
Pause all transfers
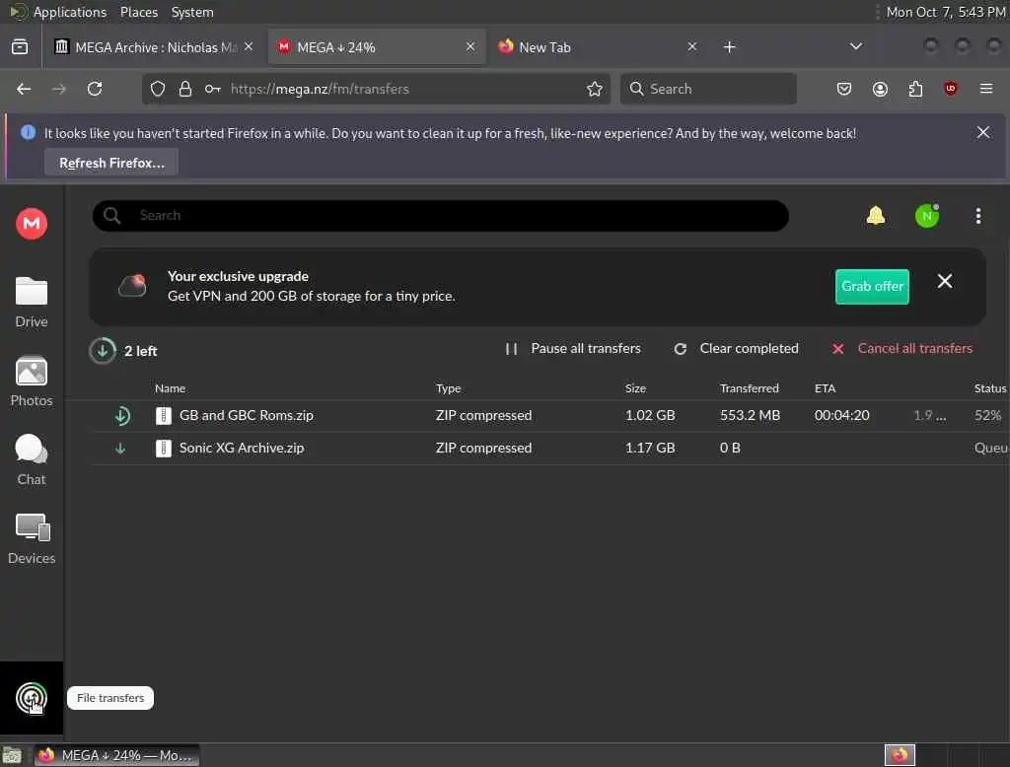click(573, 348)
